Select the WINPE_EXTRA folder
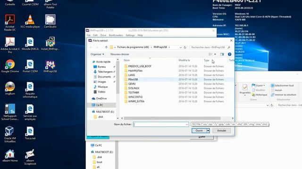302x169 pixels. (x=136, y=101)
